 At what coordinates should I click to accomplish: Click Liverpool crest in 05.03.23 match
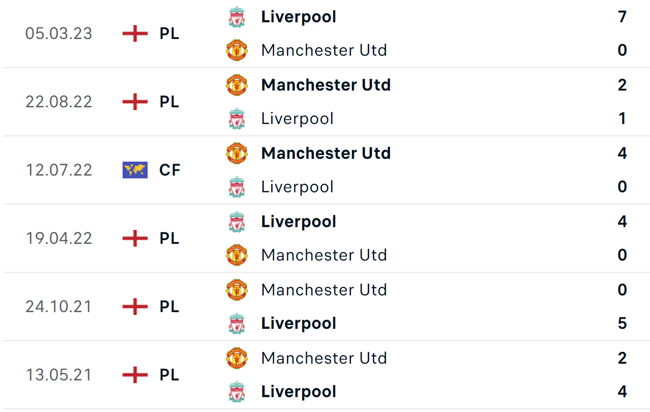point(237,17)
